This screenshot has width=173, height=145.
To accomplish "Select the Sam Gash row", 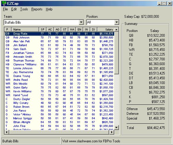I will pyautogui.click(x=59, y=49).
